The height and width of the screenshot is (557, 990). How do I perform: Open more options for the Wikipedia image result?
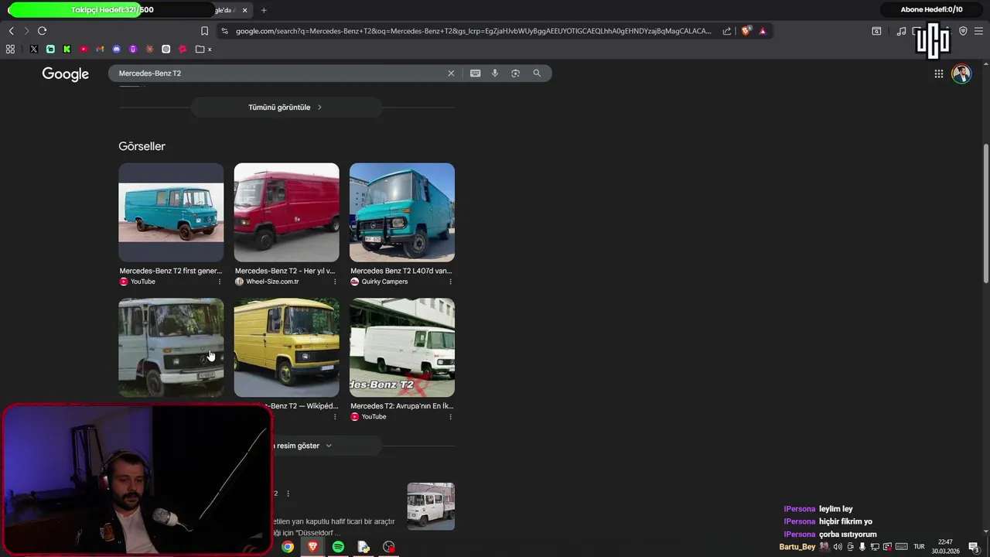(x=335, y=416)
